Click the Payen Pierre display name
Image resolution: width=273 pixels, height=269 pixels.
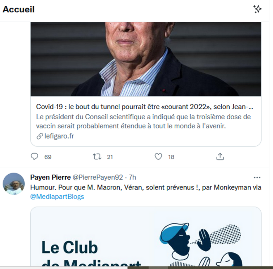pyautogui.click(x=50, y=177)
